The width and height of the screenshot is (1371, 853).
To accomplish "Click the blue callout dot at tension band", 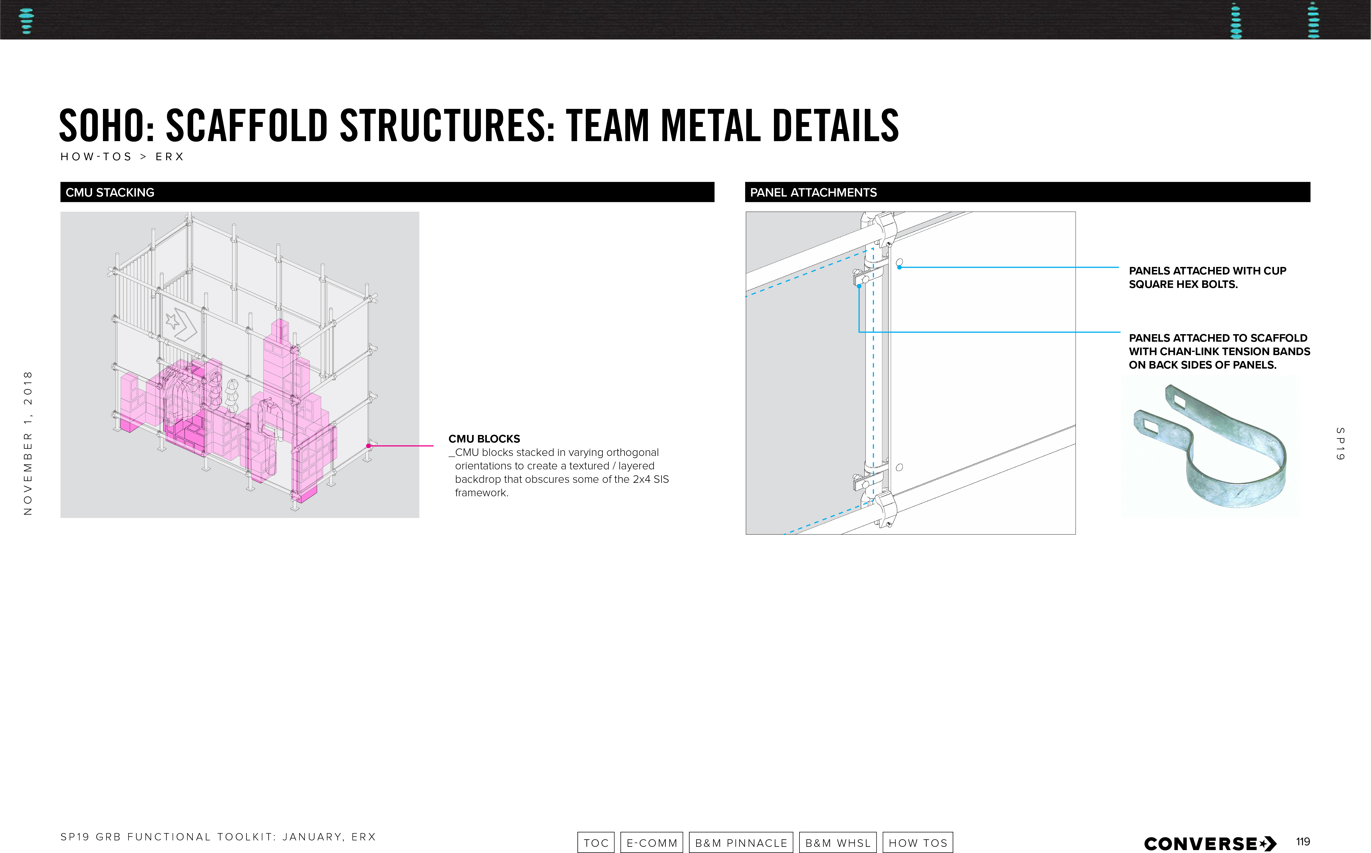I will 859,286.
